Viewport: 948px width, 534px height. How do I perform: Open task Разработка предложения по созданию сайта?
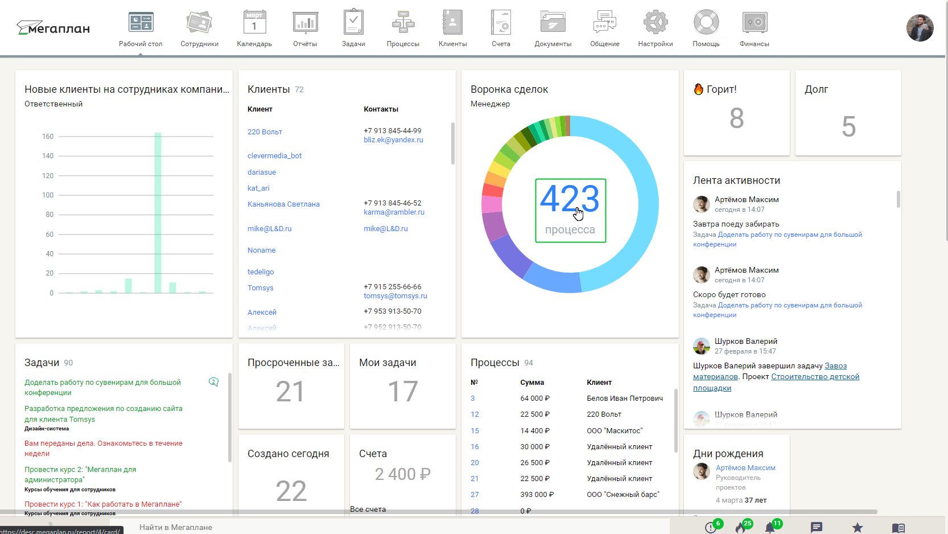pos(104,414)
